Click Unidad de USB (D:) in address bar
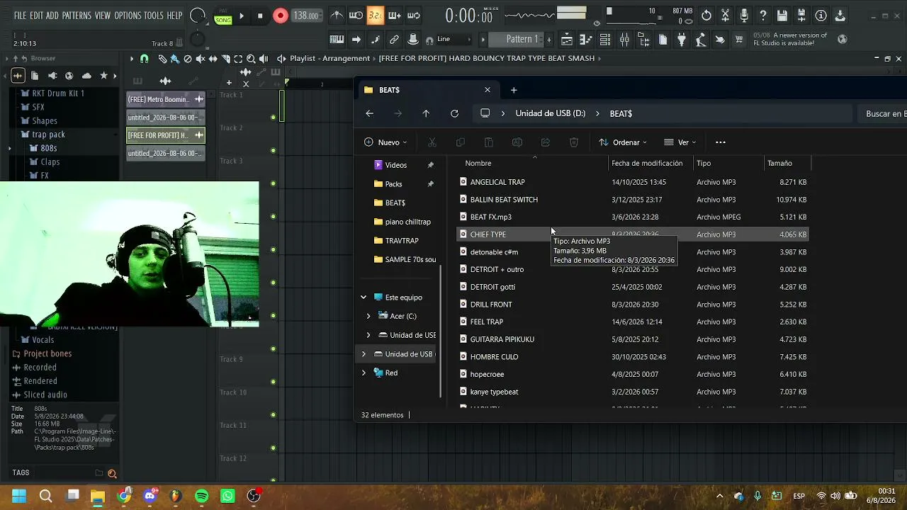907x510 pixels. 551,113
